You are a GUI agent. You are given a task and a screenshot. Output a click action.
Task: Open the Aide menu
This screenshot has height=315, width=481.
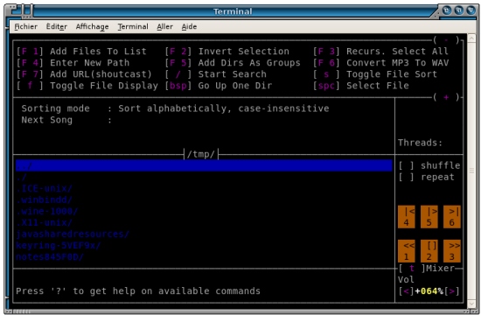coord(189,27)
